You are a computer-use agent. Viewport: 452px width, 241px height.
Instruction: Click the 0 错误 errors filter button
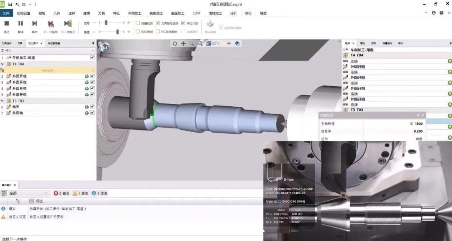point(61,193)
